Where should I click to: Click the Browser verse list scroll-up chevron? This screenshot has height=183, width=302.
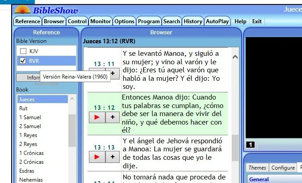[235, 57]
